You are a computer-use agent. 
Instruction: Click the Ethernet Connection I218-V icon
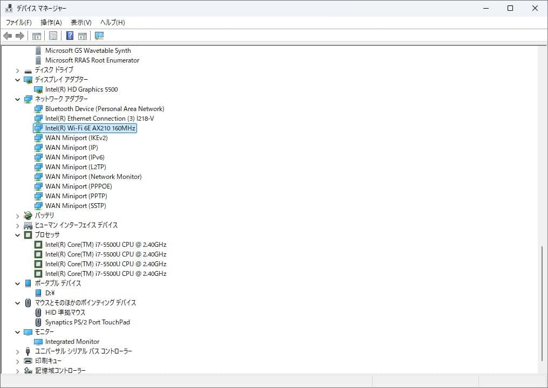pyautogui.click(x=38, y=119)
